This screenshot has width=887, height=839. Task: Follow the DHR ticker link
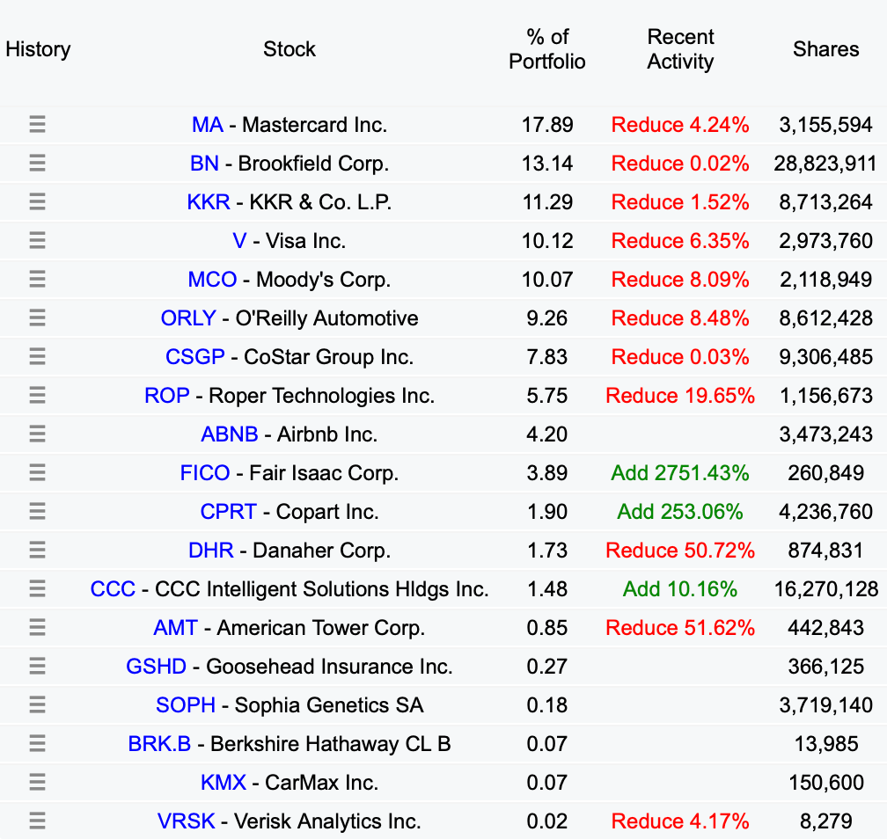tap(211, 551)
